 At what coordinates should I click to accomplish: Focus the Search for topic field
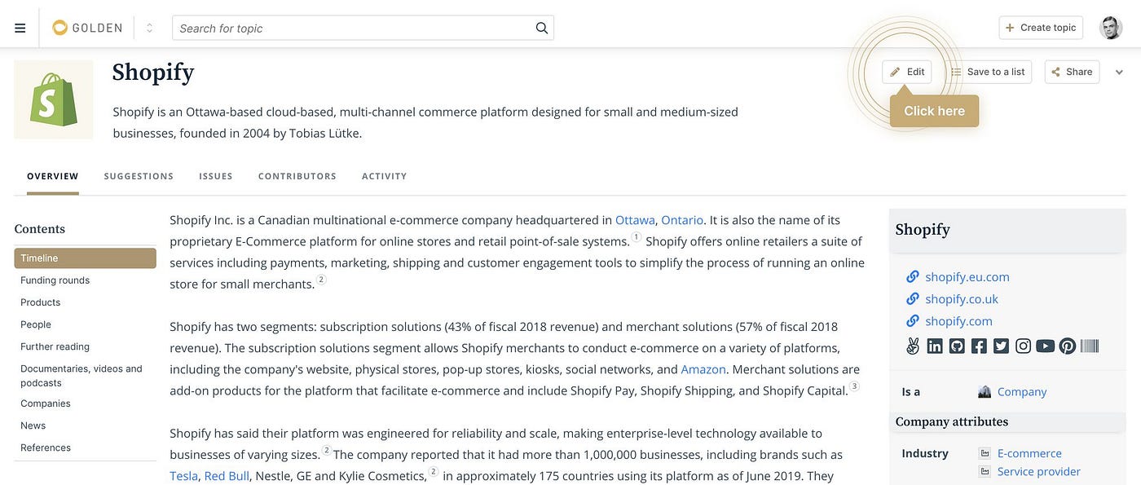[363, 28]
